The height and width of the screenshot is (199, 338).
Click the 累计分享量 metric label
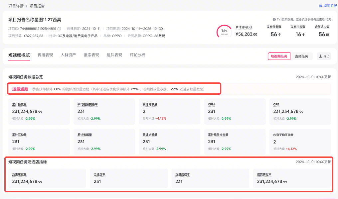point(150,104)
